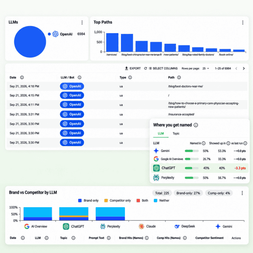
Task: Click the Perplexity stacked bar in chart
Action: click(110, 214)
